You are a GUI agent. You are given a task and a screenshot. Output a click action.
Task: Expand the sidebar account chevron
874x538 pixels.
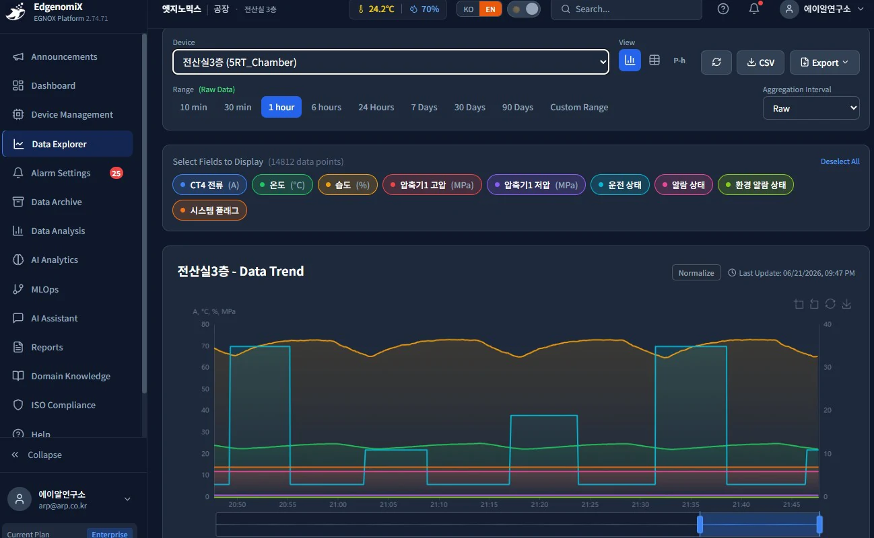tap(127, 499)
